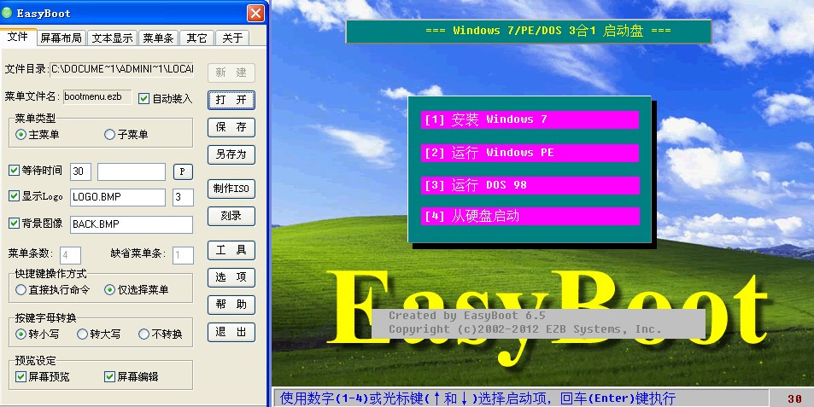Click the 另存为 button

pos(231,155)
